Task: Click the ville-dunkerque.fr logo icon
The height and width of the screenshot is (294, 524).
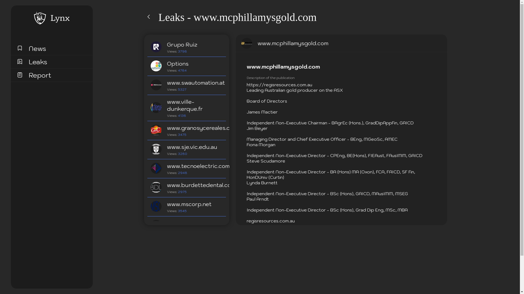Action: [156, 108]
